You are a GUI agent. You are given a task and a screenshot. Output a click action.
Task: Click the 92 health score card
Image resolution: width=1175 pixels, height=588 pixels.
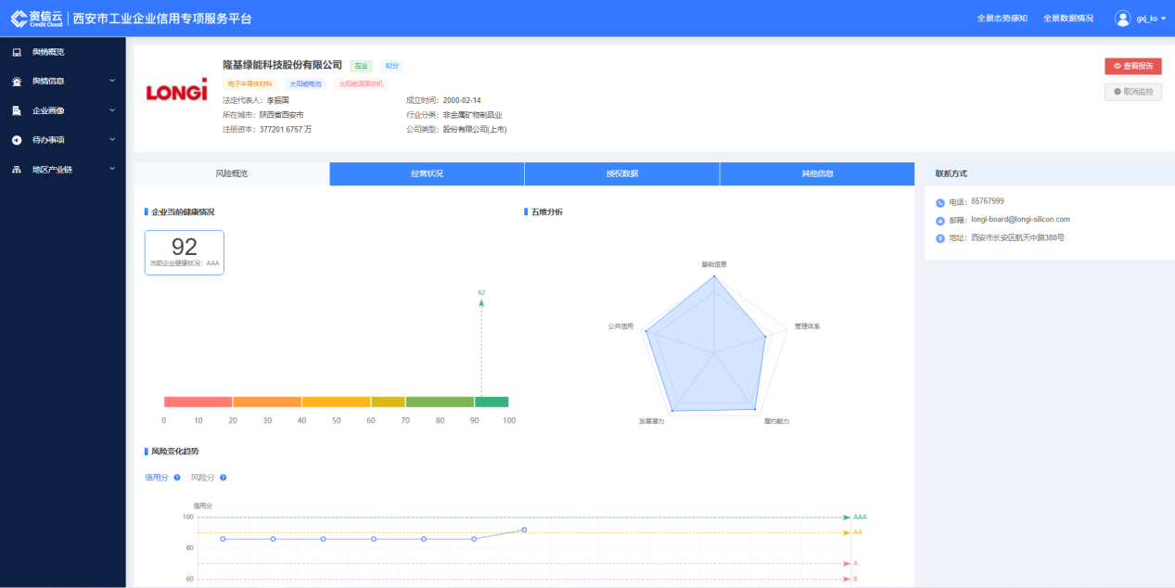pos(185,252)
